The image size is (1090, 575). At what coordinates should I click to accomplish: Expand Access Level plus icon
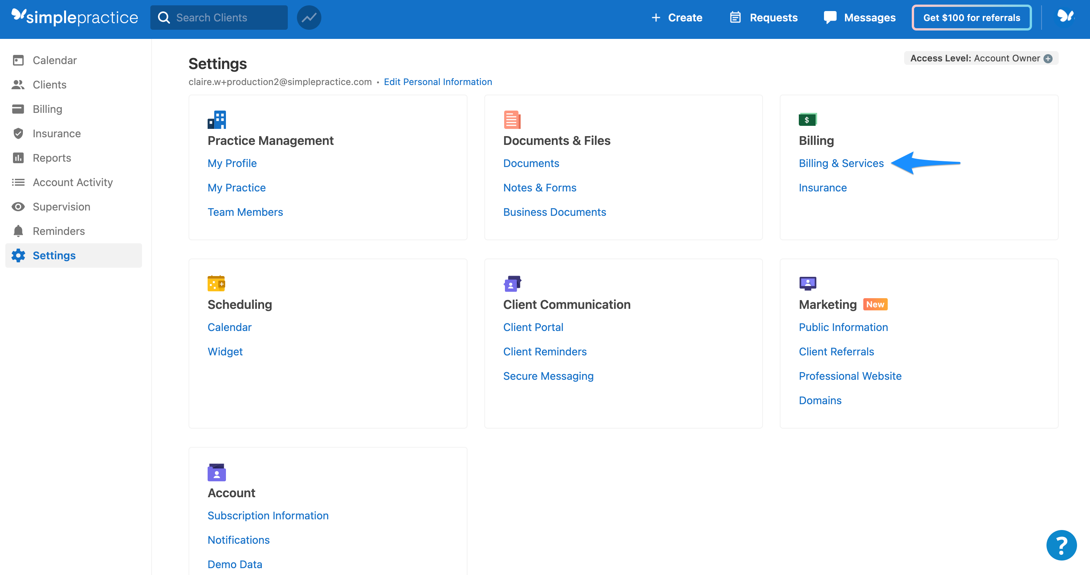pos(1048,58)
